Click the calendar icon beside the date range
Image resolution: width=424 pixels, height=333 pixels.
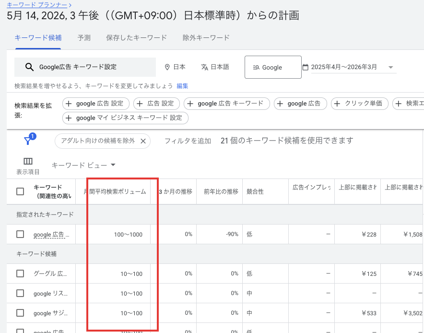tap(306, 67)
